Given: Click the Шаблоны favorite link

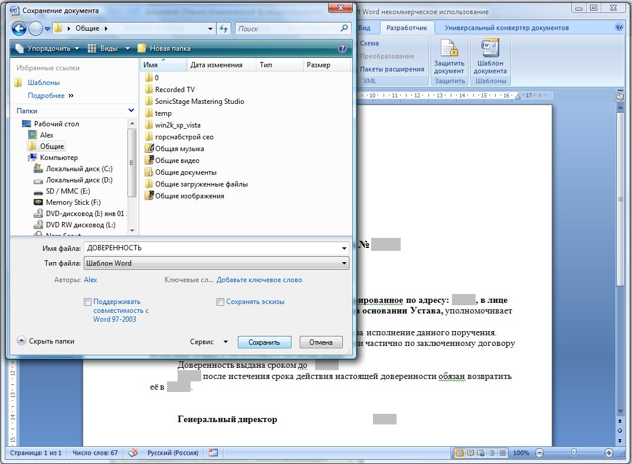Looking at the screenshot, I should pos(44,83).
